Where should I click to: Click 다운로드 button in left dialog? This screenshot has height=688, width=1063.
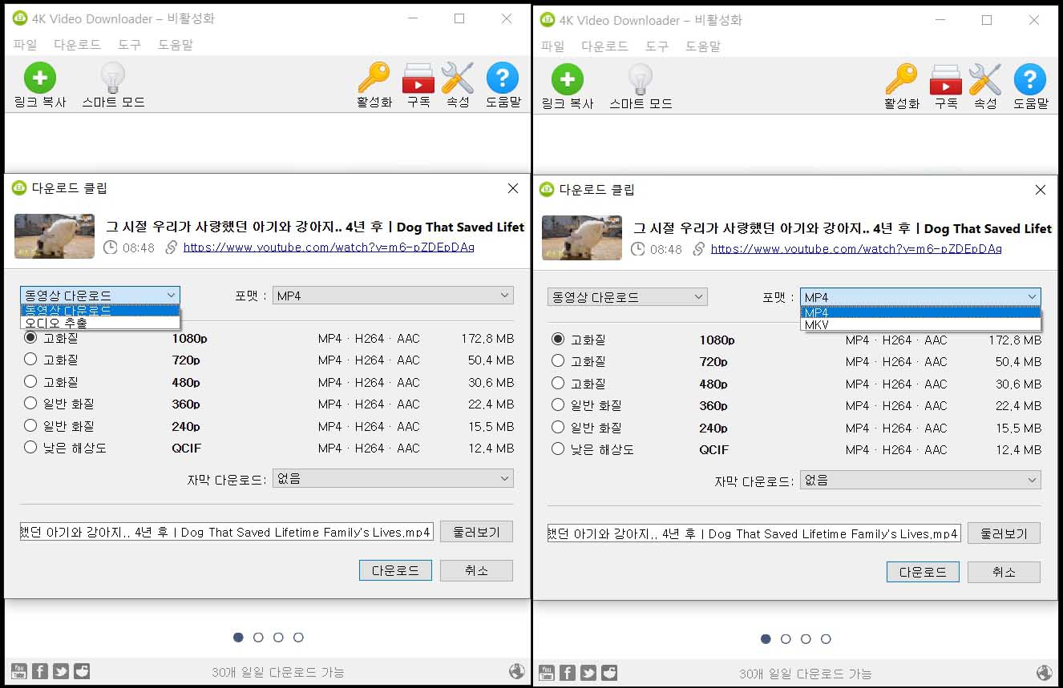tap(395, 570)
